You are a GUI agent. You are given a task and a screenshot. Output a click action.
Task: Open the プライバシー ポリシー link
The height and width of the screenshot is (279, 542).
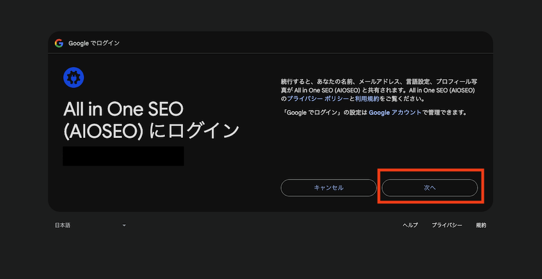318,99
